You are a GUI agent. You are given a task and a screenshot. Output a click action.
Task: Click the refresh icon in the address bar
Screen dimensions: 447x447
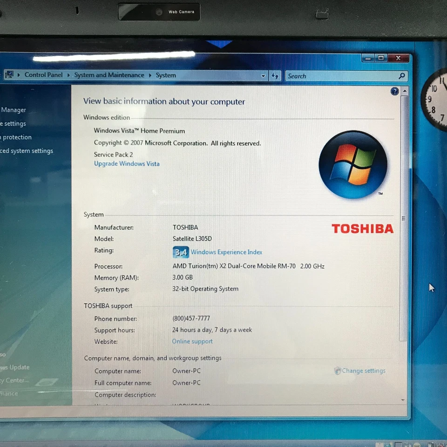click(x=276, y=75)
